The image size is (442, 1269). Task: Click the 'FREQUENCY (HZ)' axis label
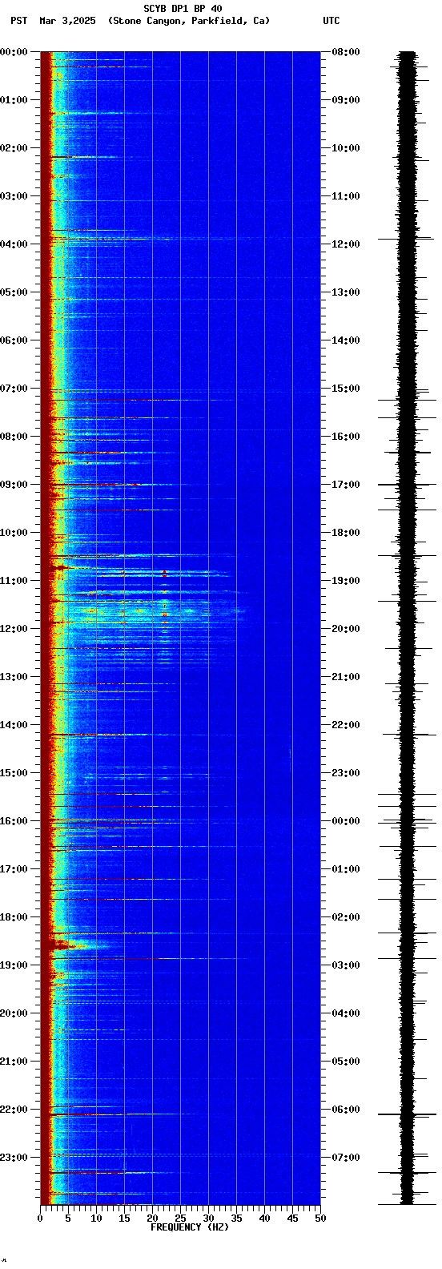(x=188, y=1227)
